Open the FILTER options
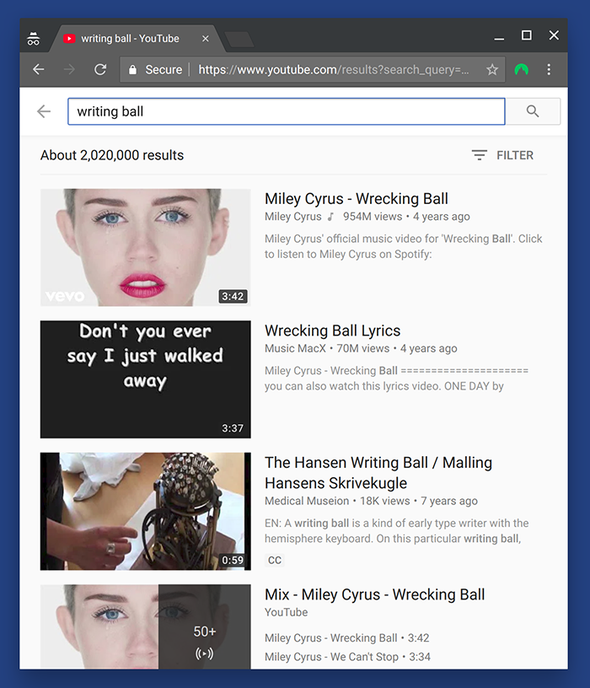 [x=502, y=155]
